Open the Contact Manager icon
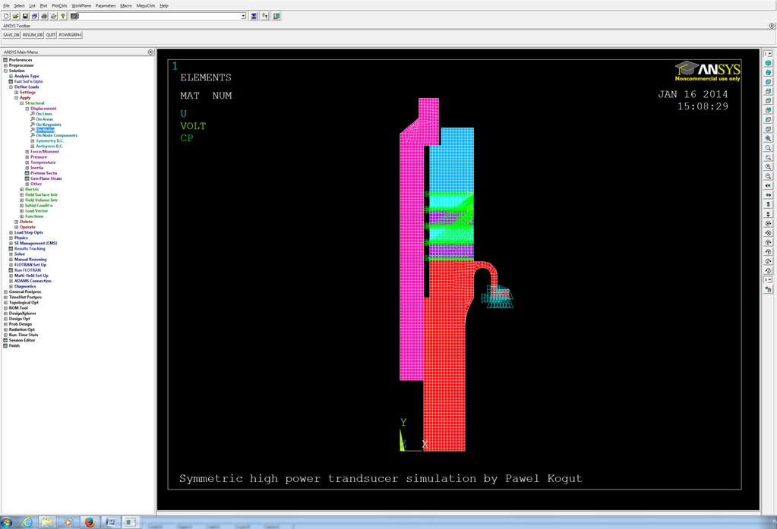 tap(276, 17)
